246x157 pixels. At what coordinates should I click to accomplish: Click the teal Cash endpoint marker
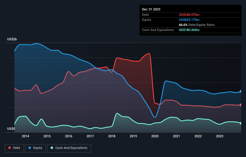[x=241, y=123]
